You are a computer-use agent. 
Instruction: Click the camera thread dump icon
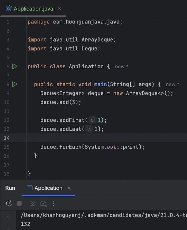33,203
